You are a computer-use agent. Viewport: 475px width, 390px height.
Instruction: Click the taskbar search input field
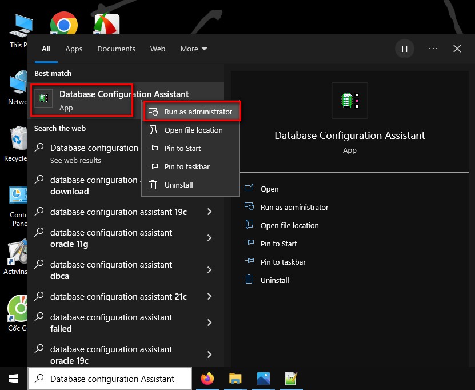[x=110, y=379]
